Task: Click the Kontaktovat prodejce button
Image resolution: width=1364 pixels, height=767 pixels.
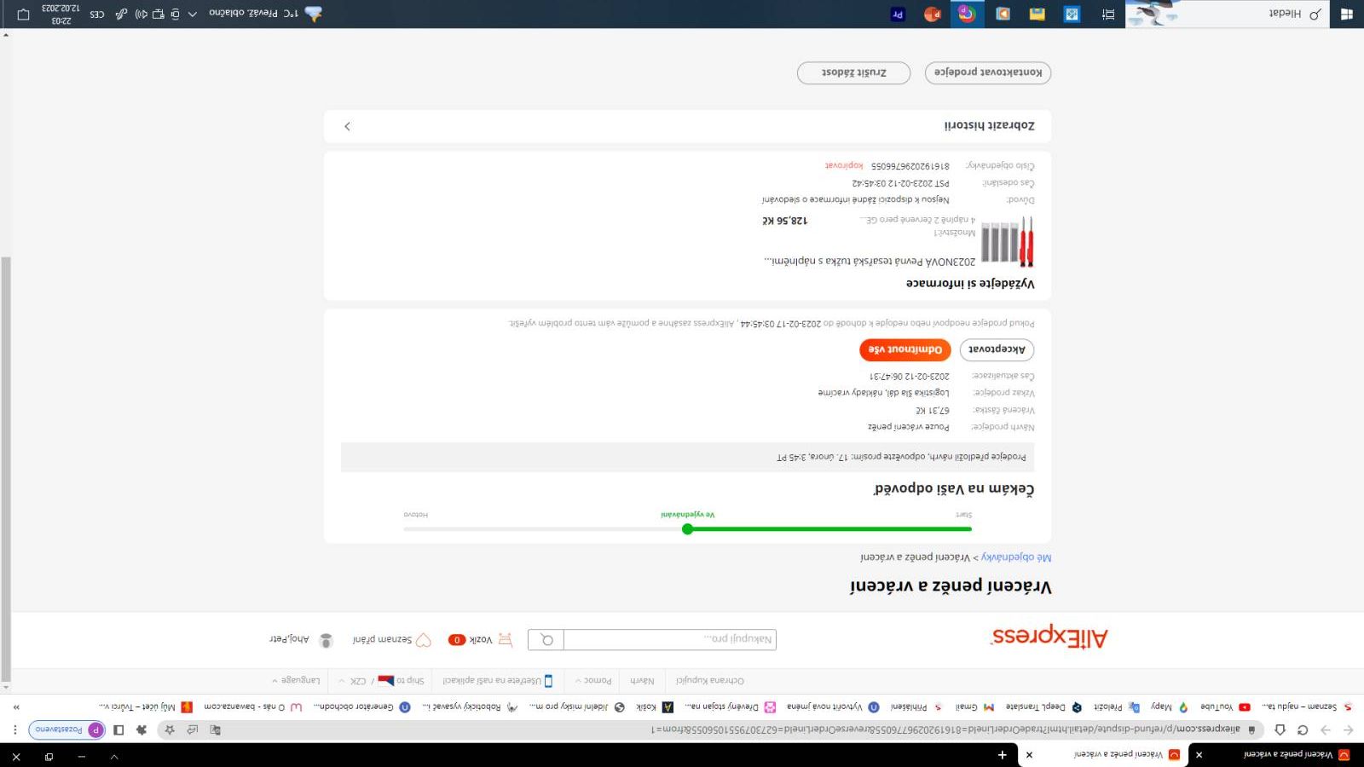Action: click(x=988, y=72)
